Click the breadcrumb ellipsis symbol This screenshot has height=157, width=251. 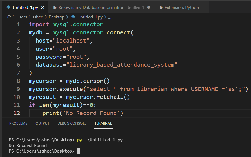(x=110, y=18)
